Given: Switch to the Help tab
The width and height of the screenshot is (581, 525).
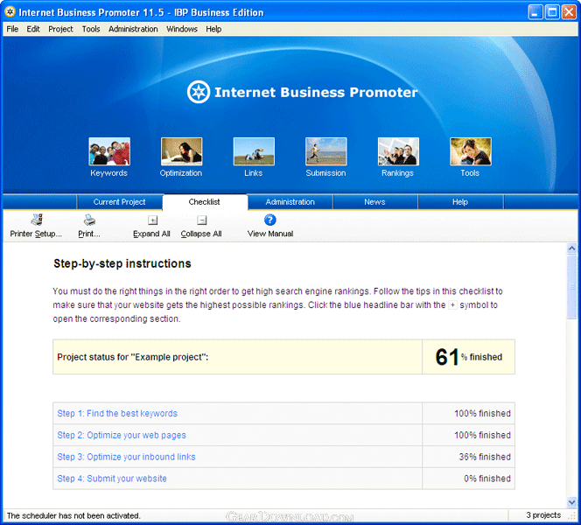Looking at the screenshot, I should click(460, 202).
